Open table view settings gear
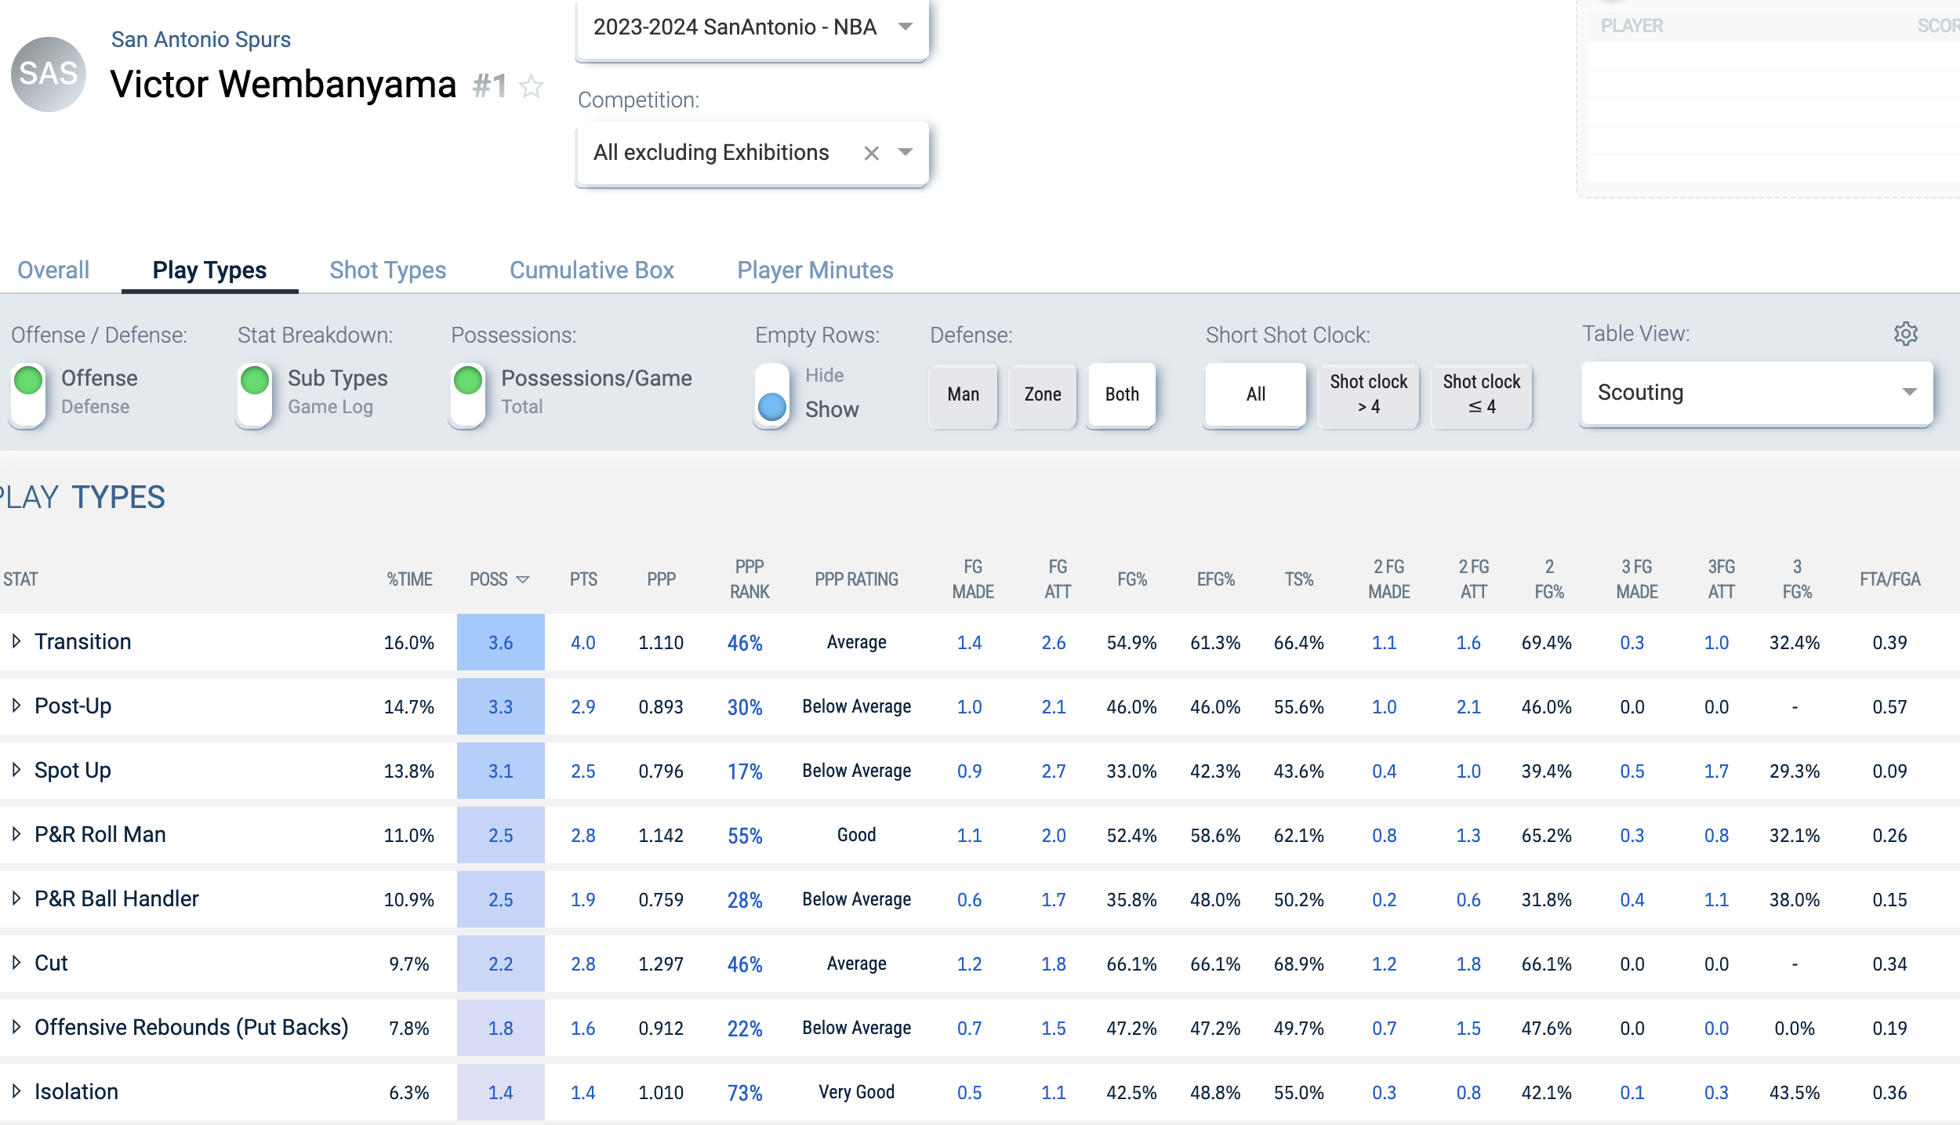Screen dimensions: 1960x1125 (x=1906, y=334)
